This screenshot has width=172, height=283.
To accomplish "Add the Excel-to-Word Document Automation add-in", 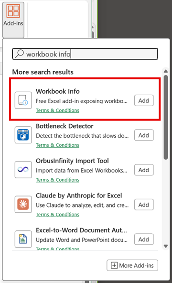I will 144,239.
